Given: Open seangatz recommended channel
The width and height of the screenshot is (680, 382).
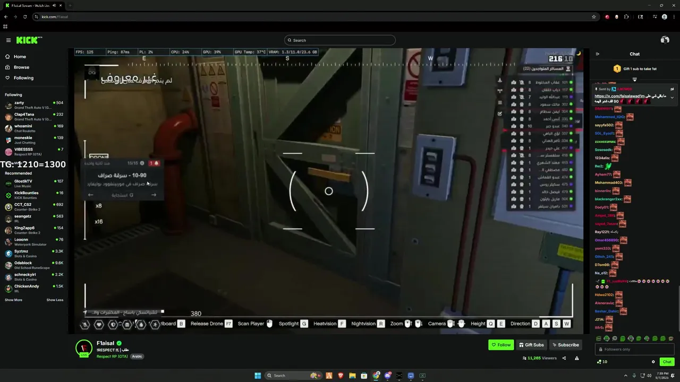Looking at the screenshot, I should pyautogui.click(x=34, y=219).
